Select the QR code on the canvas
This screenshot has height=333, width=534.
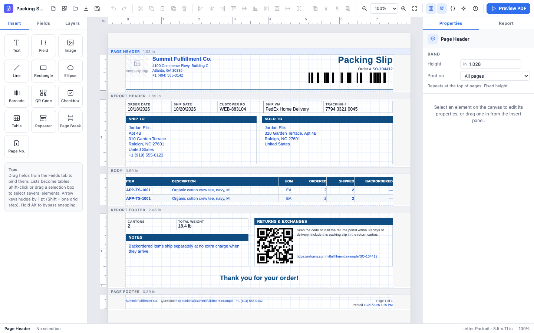(275, 246)
